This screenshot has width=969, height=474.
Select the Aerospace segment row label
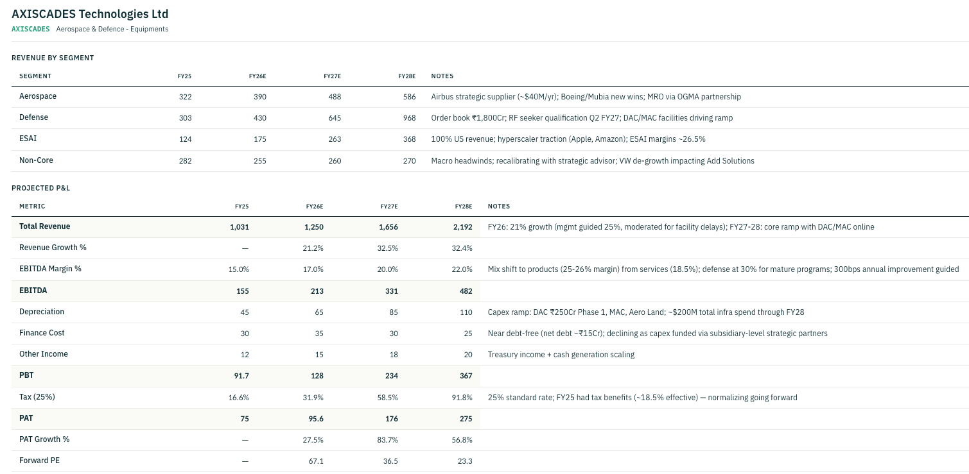point(38,96)
